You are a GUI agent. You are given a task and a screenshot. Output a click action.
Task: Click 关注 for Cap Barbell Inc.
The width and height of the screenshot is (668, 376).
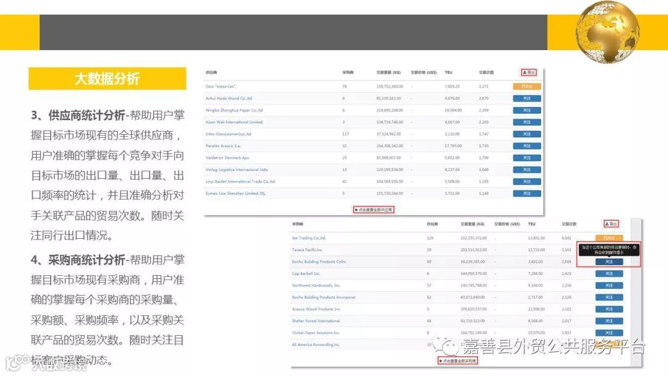click(x=609, y=274)
